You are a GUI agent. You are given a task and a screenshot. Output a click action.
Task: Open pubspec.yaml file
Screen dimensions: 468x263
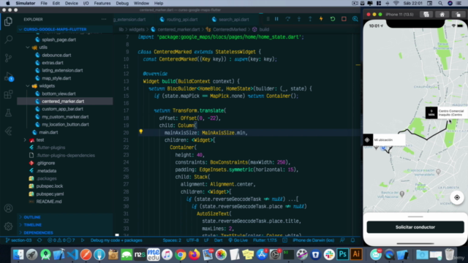50,194
